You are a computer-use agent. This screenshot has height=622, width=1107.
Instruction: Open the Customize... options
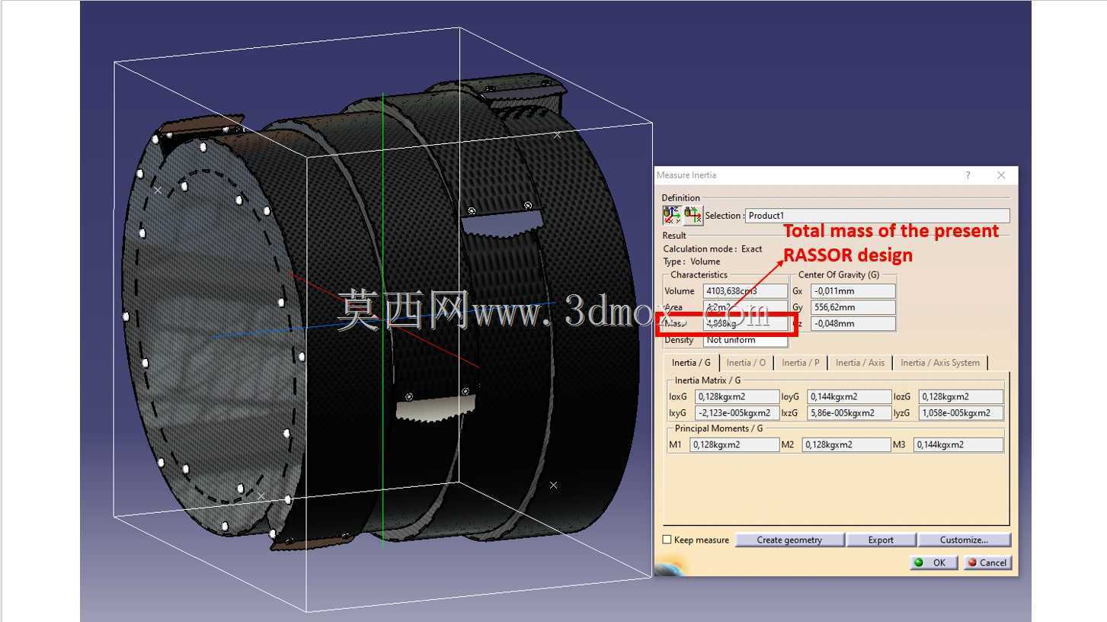click(x=964, y=540)
